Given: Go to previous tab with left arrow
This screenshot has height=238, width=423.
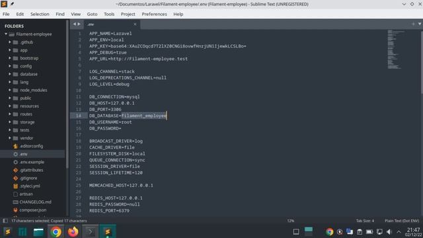Looking at the screenshot, I should tap(75, 24).
